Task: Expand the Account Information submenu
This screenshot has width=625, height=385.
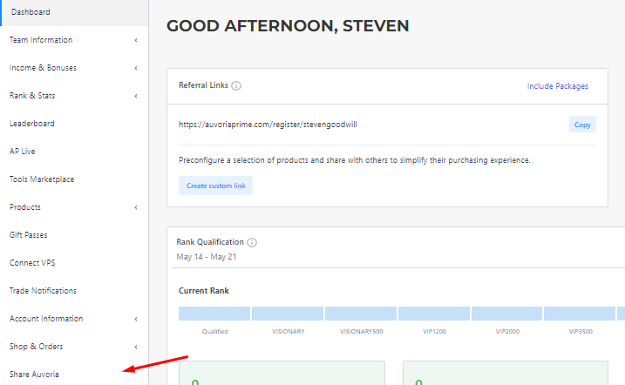Action: [136, 319]
